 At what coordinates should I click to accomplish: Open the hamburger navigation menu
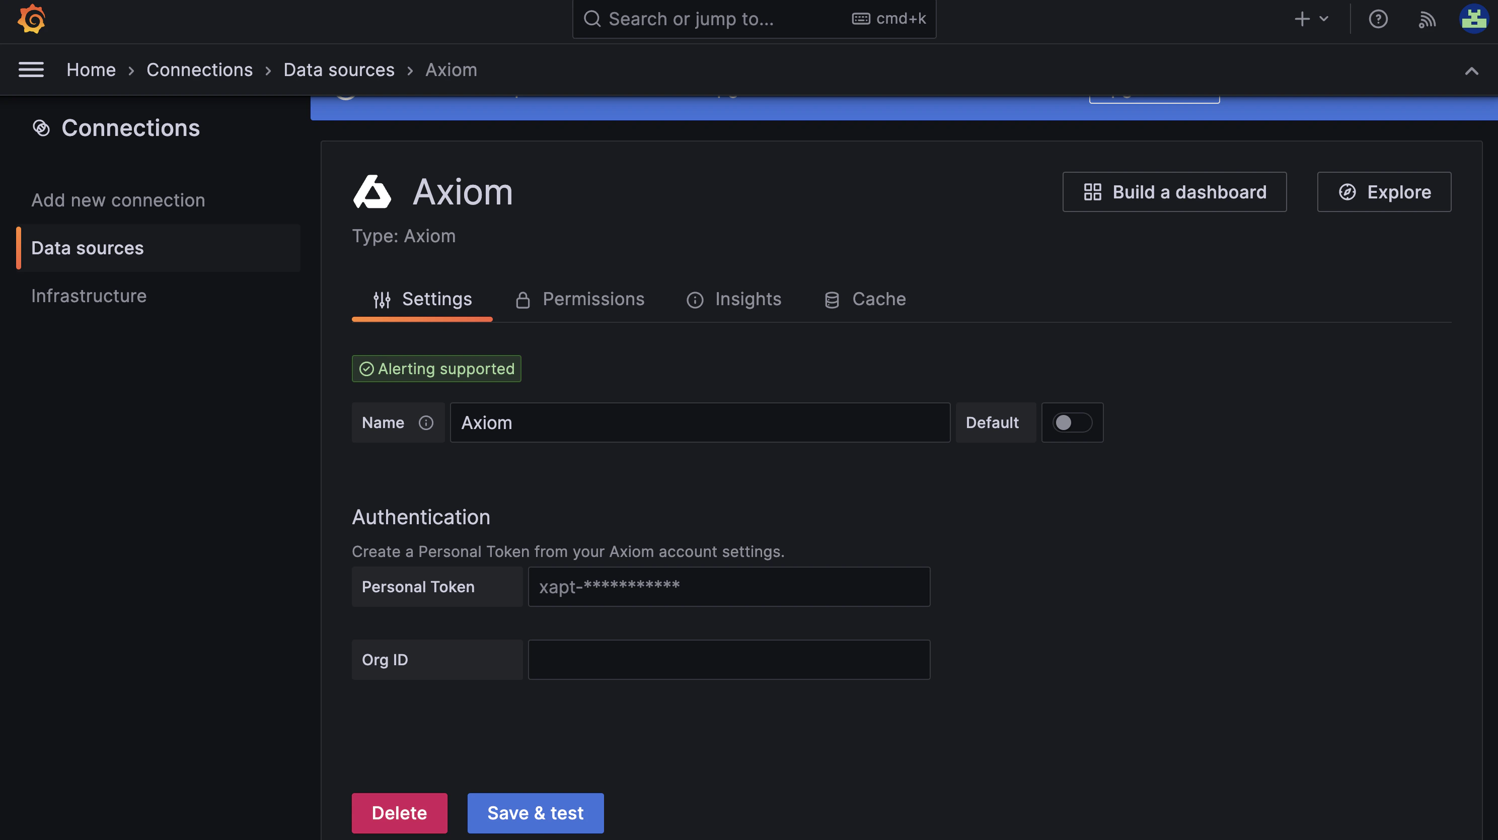tap(31, 70)
